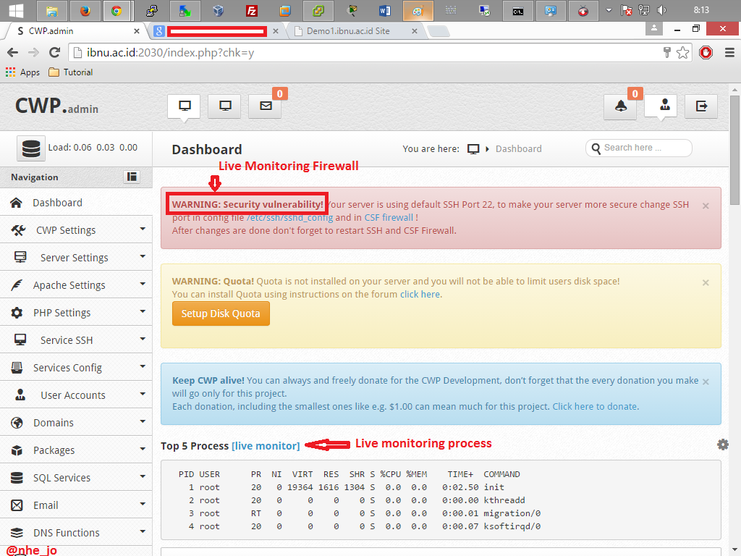
Task: Expand User Accounts menu
Action: 76,395
